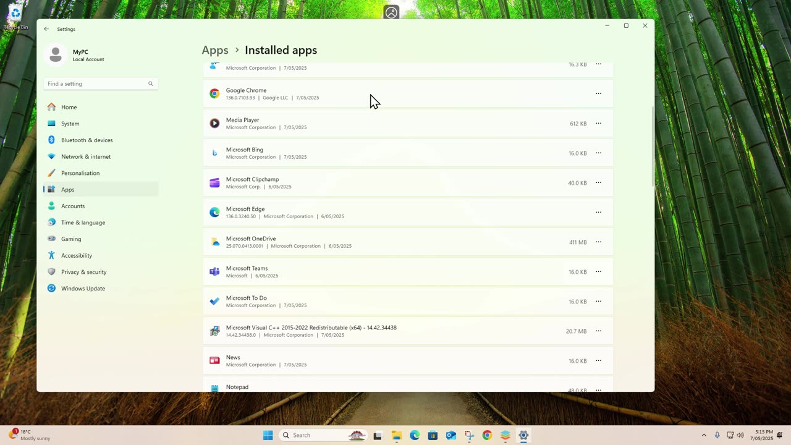Open Accessibility settings

click(101, 256)
